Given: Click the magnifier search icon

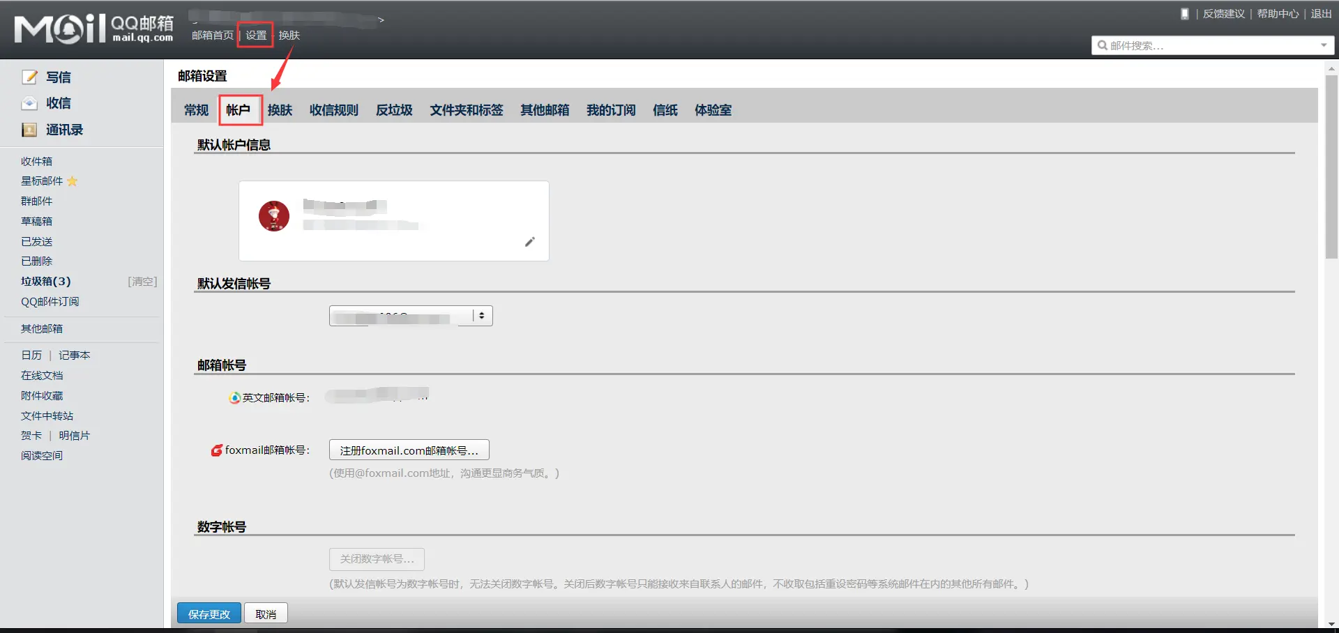Looking at the screenshot, I should click(x=1103, y=45).
